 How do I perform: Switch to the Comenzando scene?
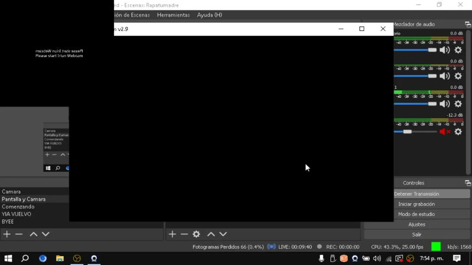tap(34, 206)
